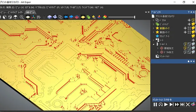
Task: Expand the ビットマップ tree node
Action: click(153, 24)
